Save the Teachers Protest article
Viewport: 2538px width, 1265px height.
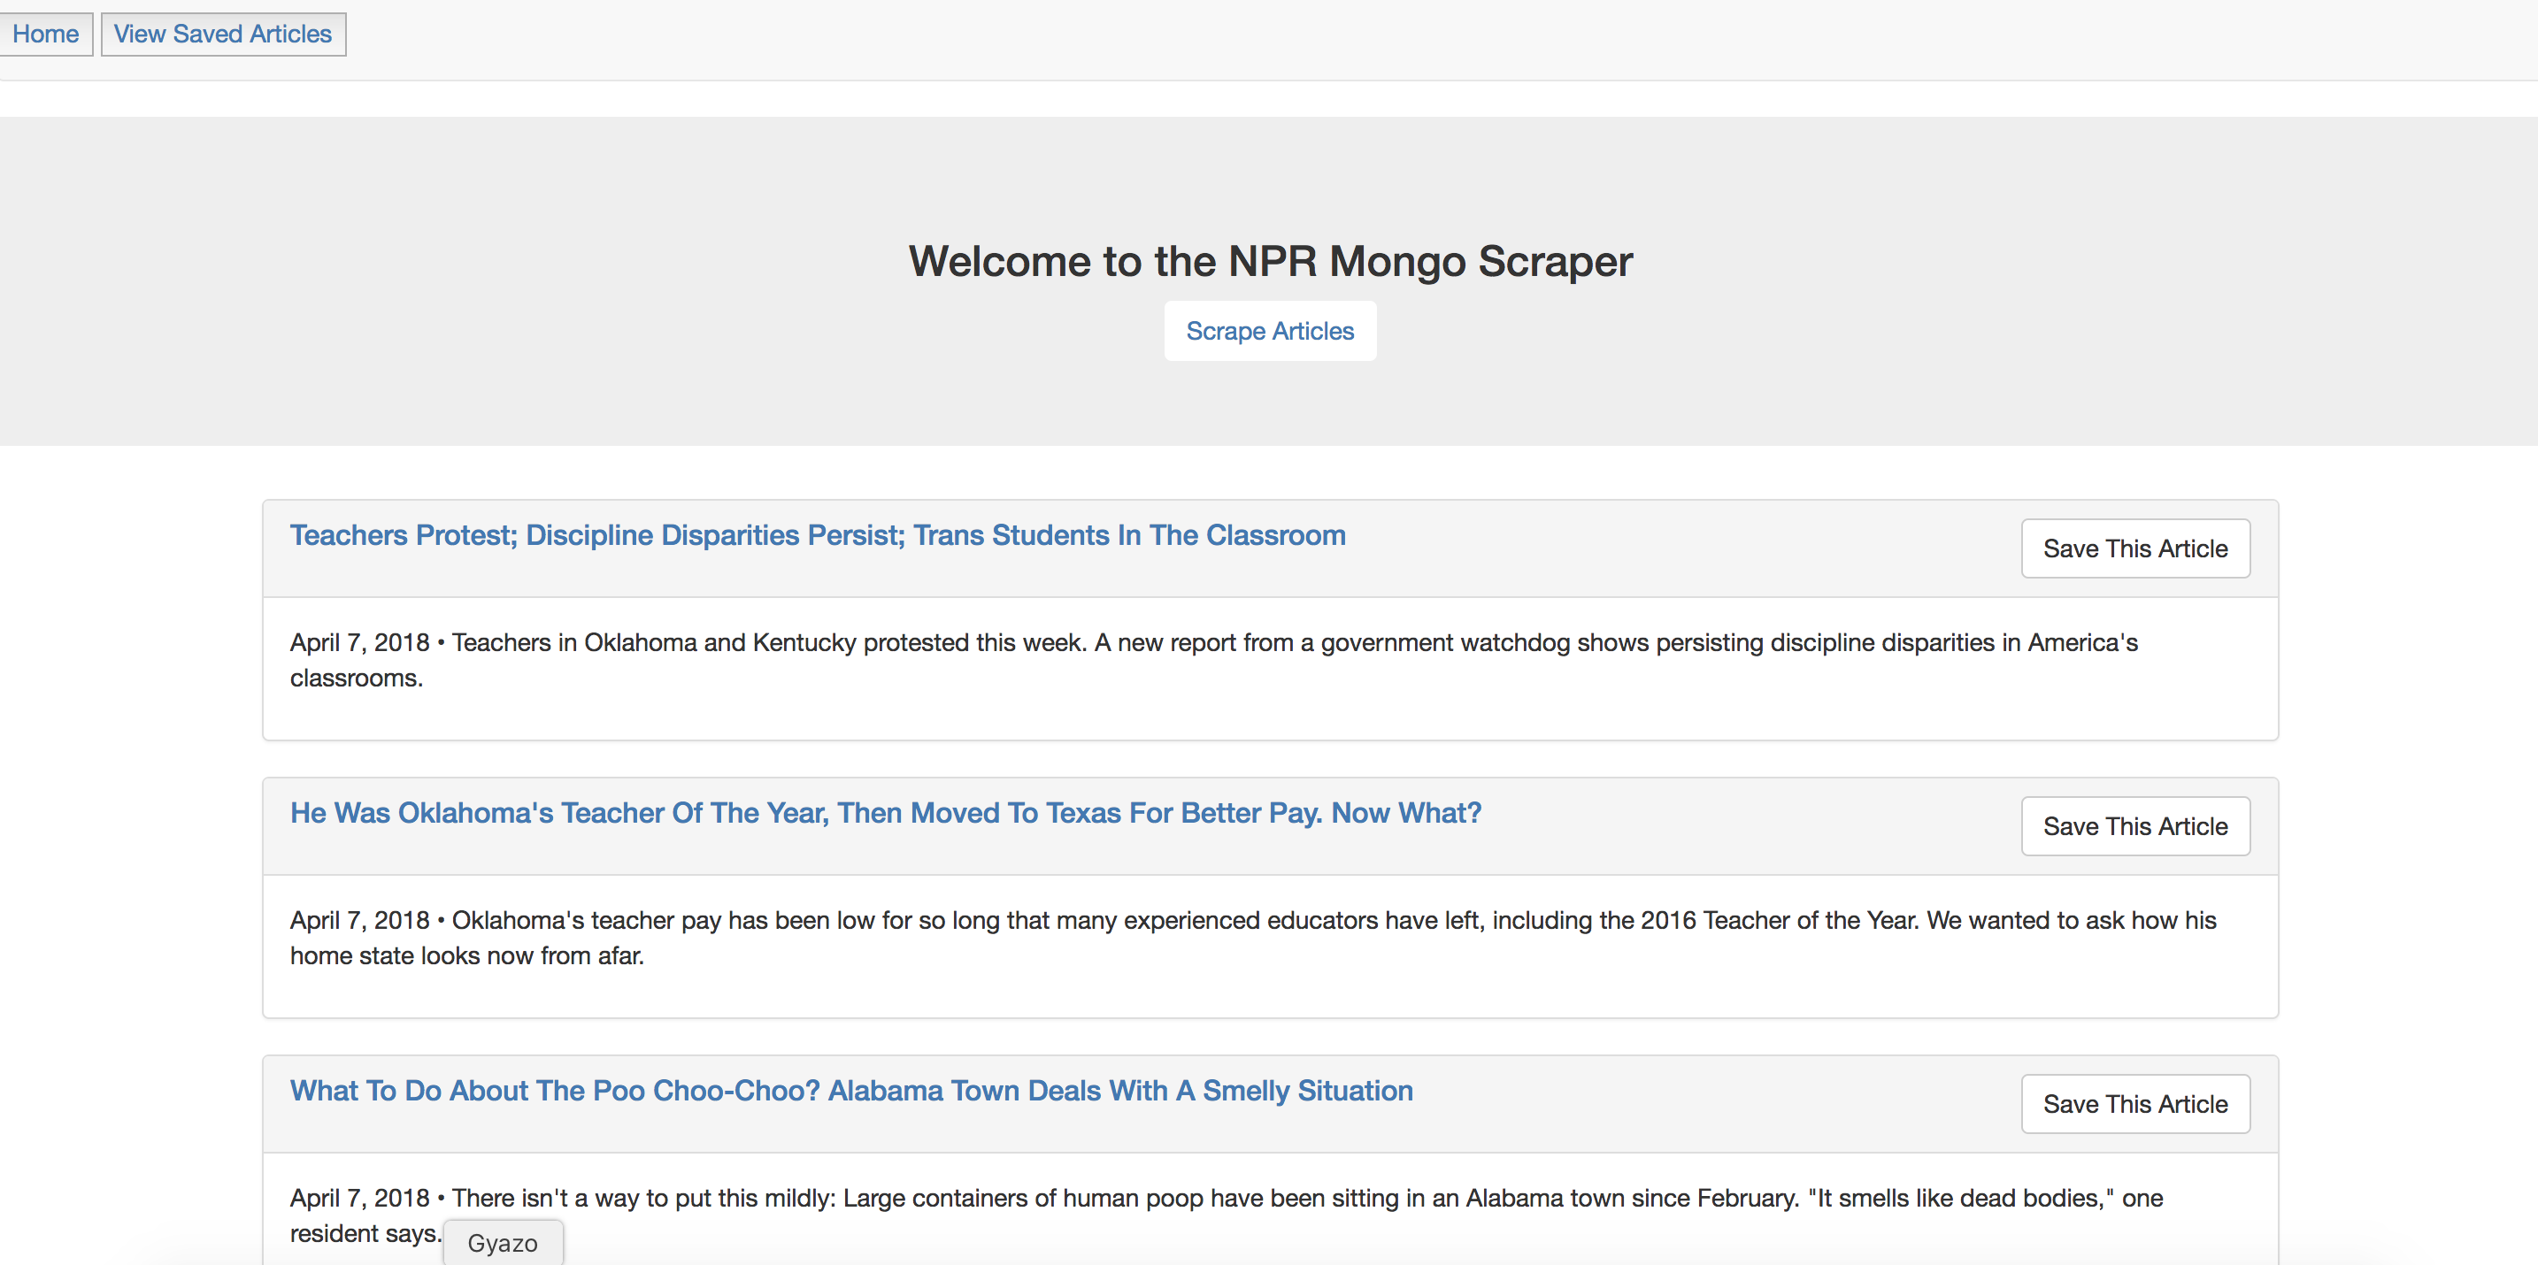(2135, 548)
